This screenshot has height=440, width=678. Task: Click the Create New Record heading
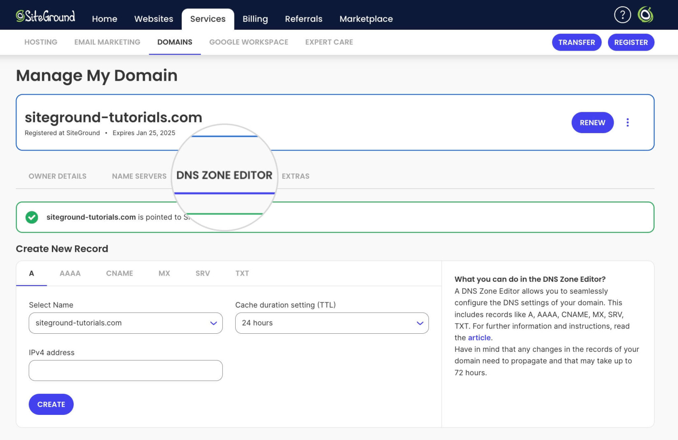(62, 249)
